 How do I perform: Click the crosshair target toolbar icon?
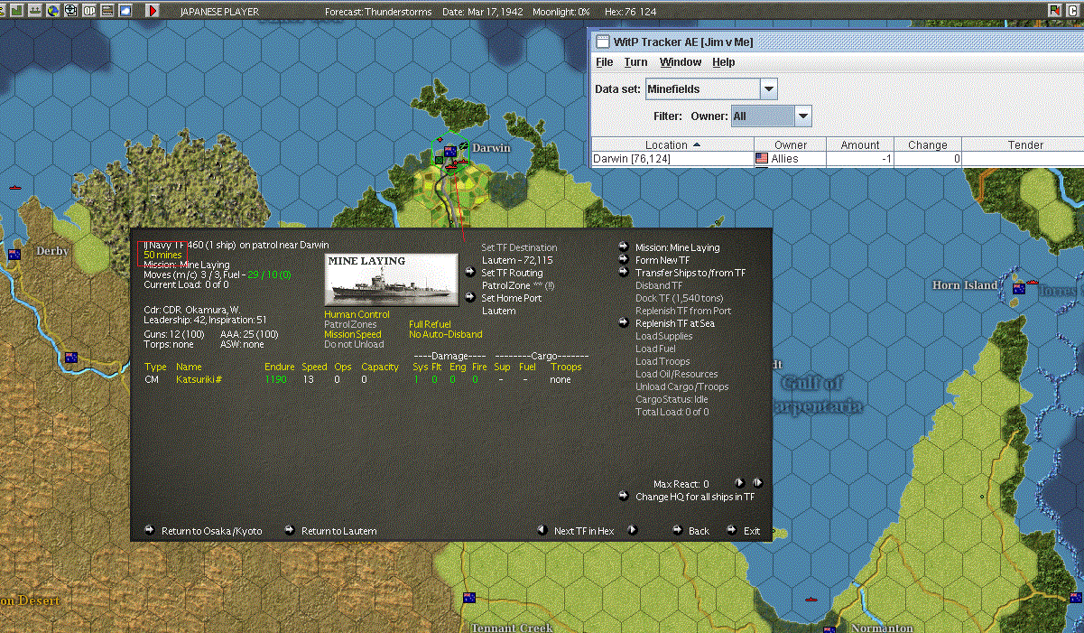point(70,11)
